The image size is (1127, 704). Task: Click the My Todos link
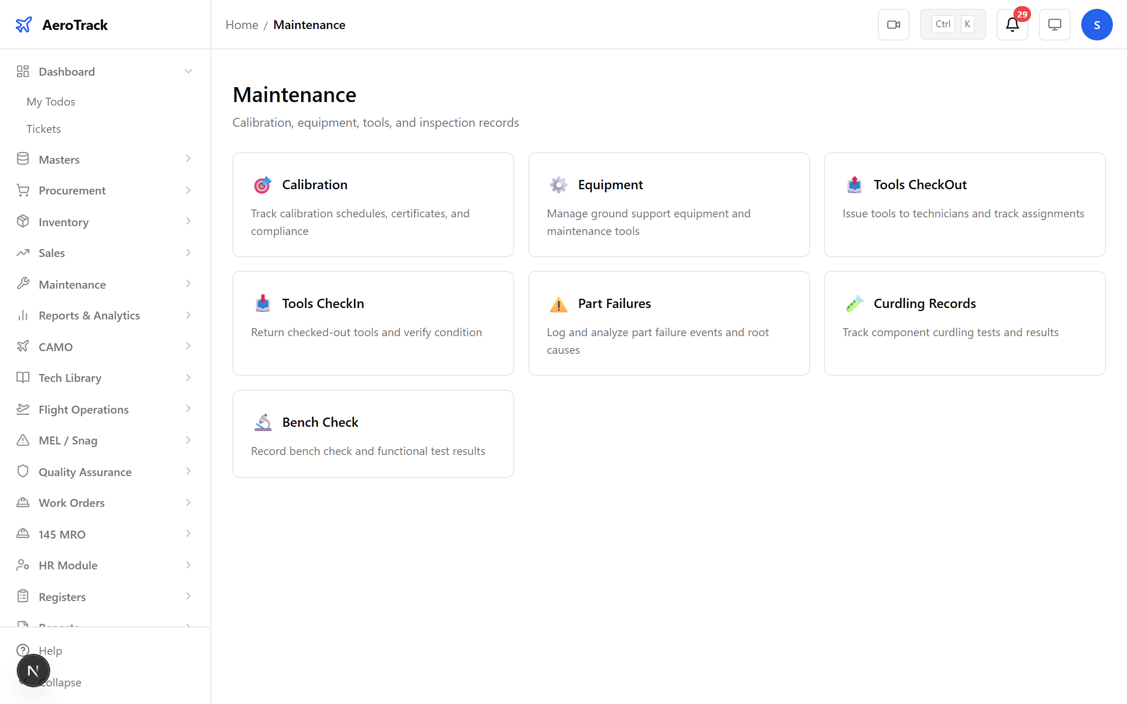point(51,101)
